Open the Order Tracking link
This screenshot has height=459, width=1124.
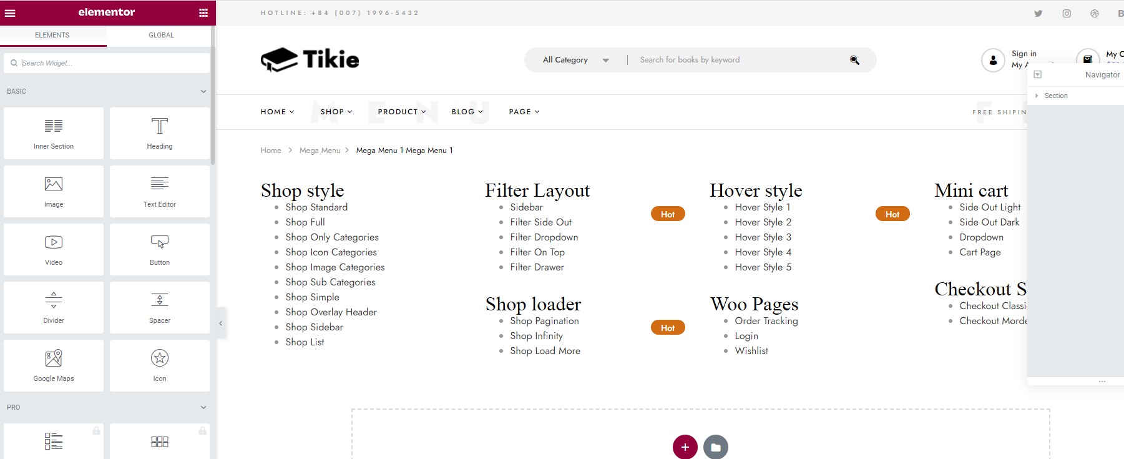[766, 321]
